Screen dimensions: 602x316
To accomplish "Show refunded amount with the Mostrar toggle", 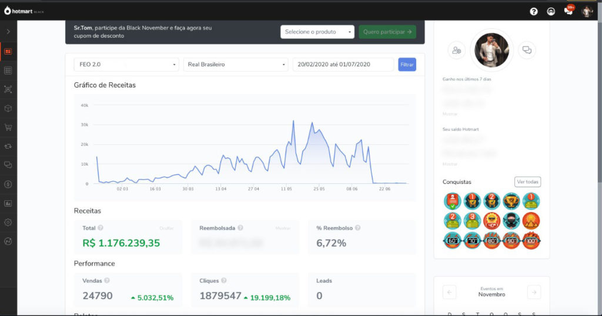I will [x=283, y=228].
